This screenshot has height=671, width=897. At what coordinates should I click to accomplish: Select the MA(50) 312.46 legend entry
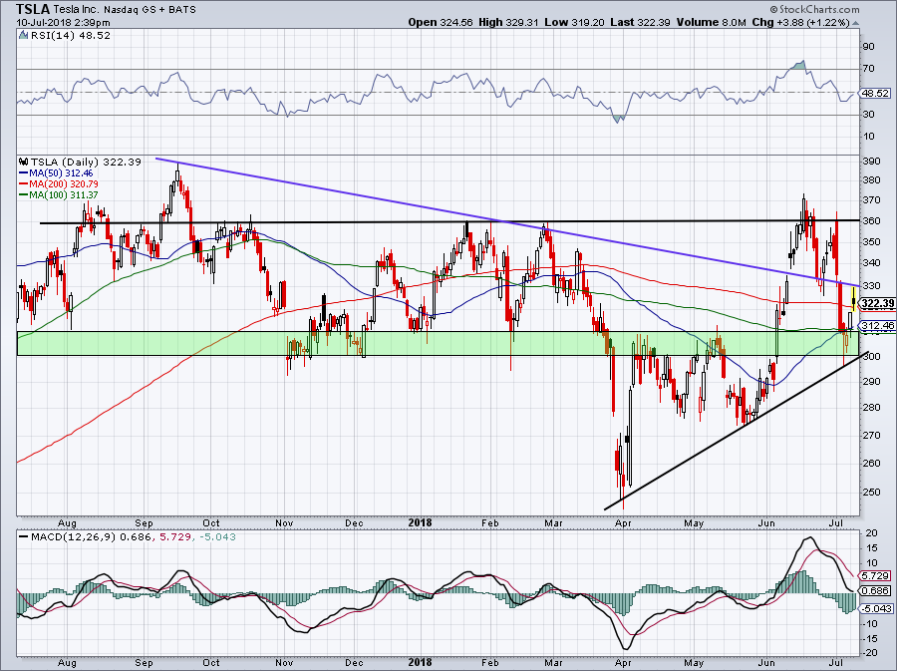pos(56,172)
